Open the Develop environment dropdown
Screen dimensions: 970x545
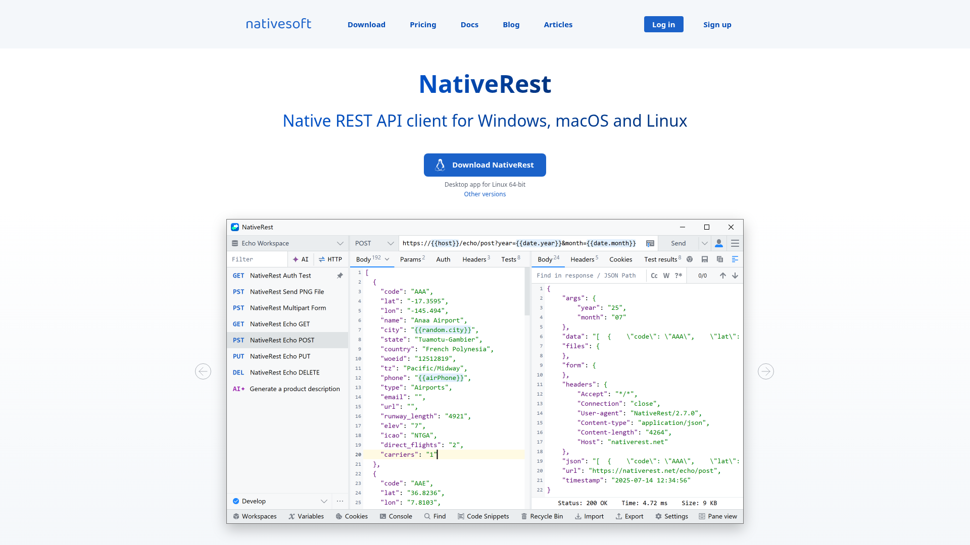[x=324, y=501]
